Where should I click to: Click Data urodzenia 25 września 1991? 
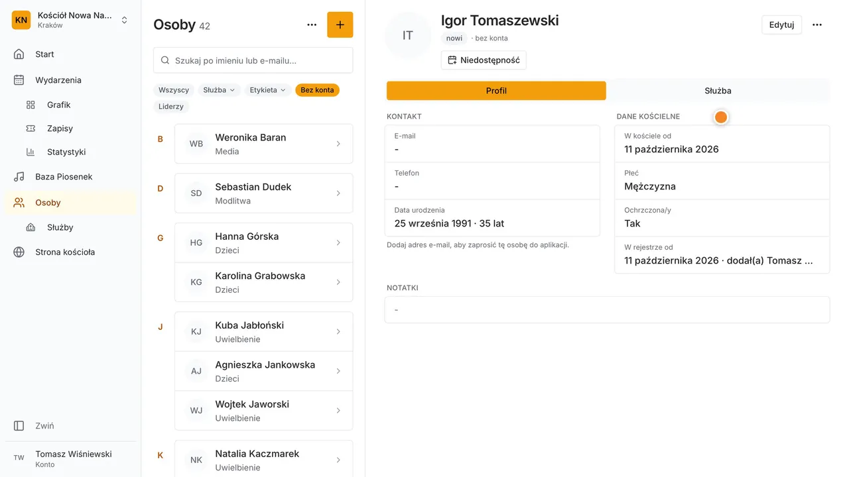492,218
